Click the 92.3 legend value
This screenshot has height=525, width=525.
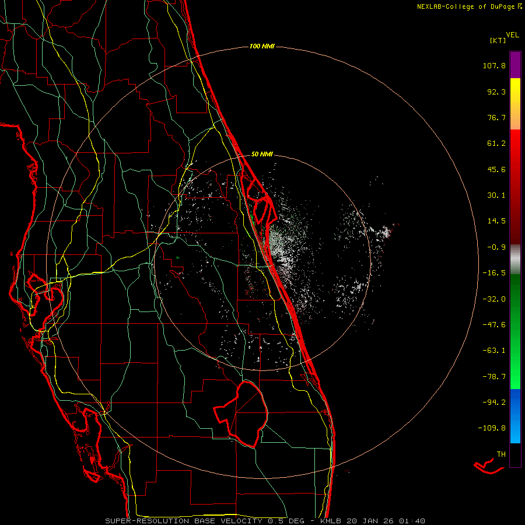[496, 92]
